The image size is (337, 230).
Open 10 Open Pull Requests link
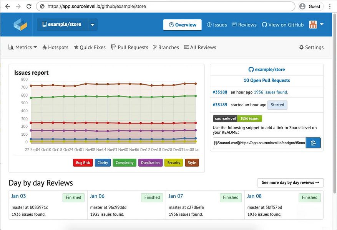pyautogui.click(x=267, y=80)
